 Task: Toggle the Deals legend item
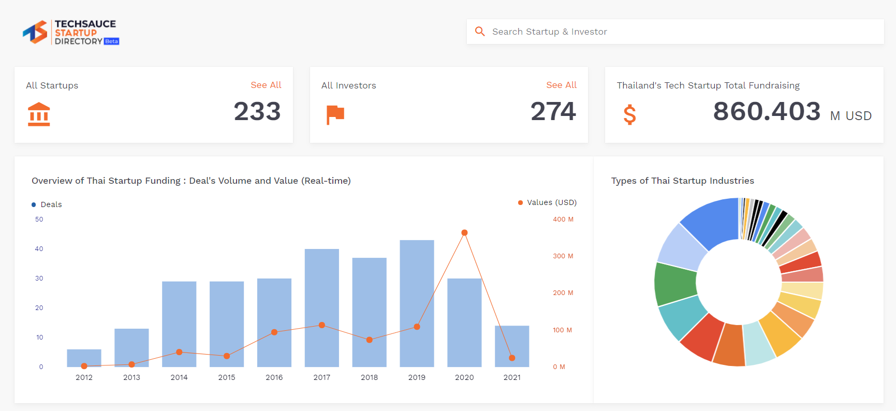[47, 204]
